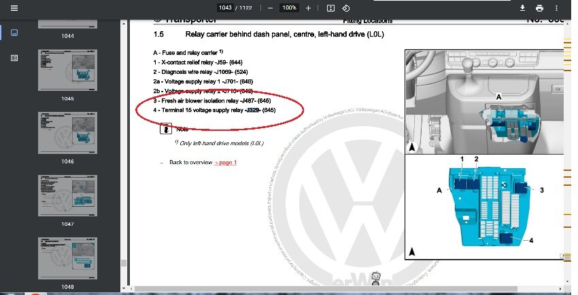Screen dimensions: 578x295
Task: Click the total page count 1122
Action: click(245, 7)
